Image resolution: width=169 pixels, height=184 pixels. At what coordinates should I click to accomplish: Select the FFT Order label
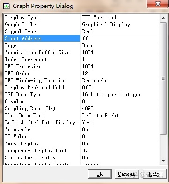[x=17, y=73]
